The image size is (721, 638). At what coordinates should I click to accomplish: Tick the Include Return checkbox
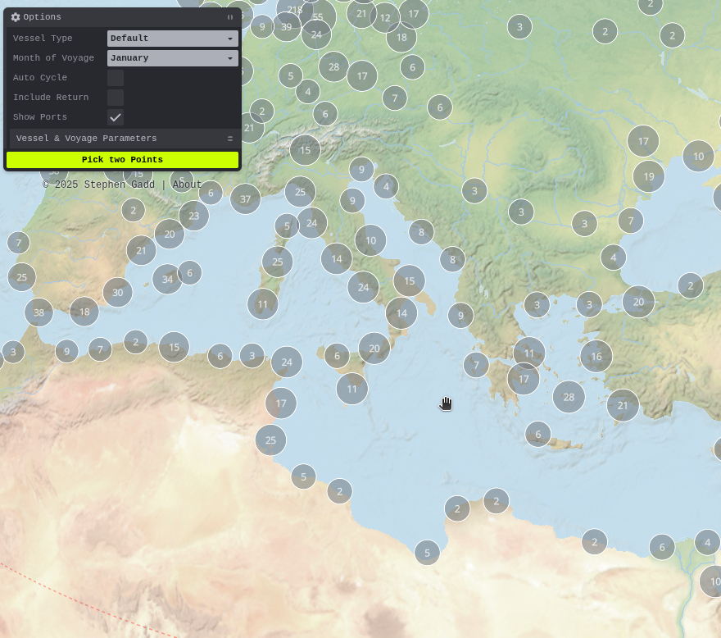click(116, 98)
